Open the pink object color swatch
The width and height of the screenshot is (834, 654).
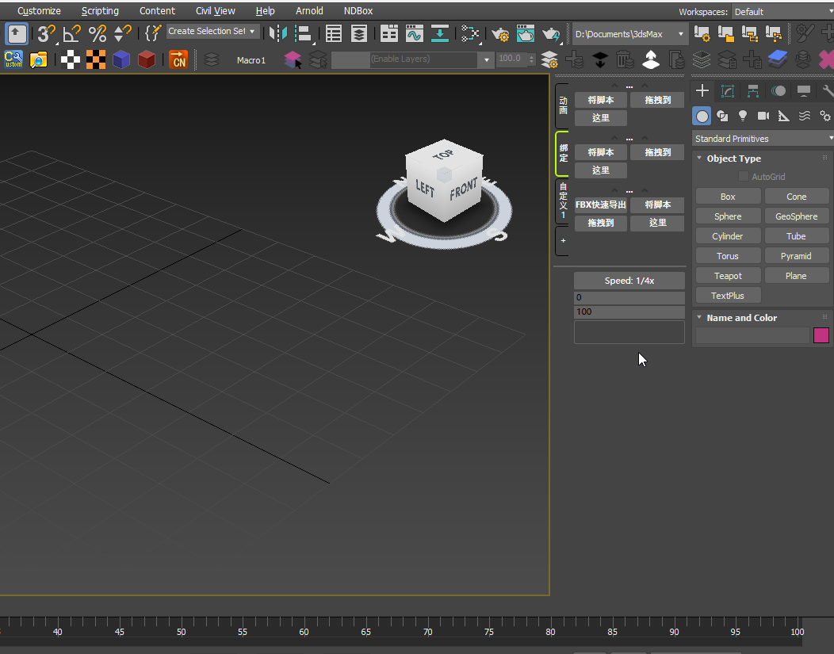pos(821,335)
